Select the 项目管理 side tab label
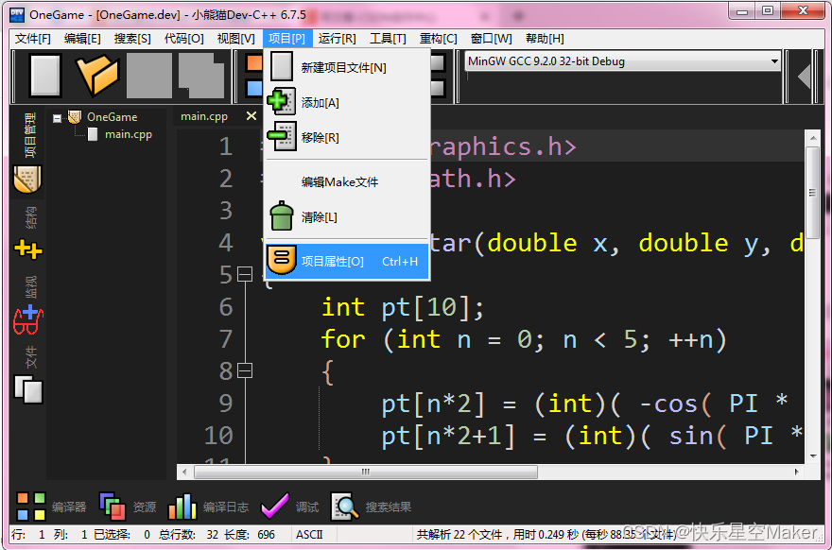Screen dimensions: 832x550 point(29,135)
